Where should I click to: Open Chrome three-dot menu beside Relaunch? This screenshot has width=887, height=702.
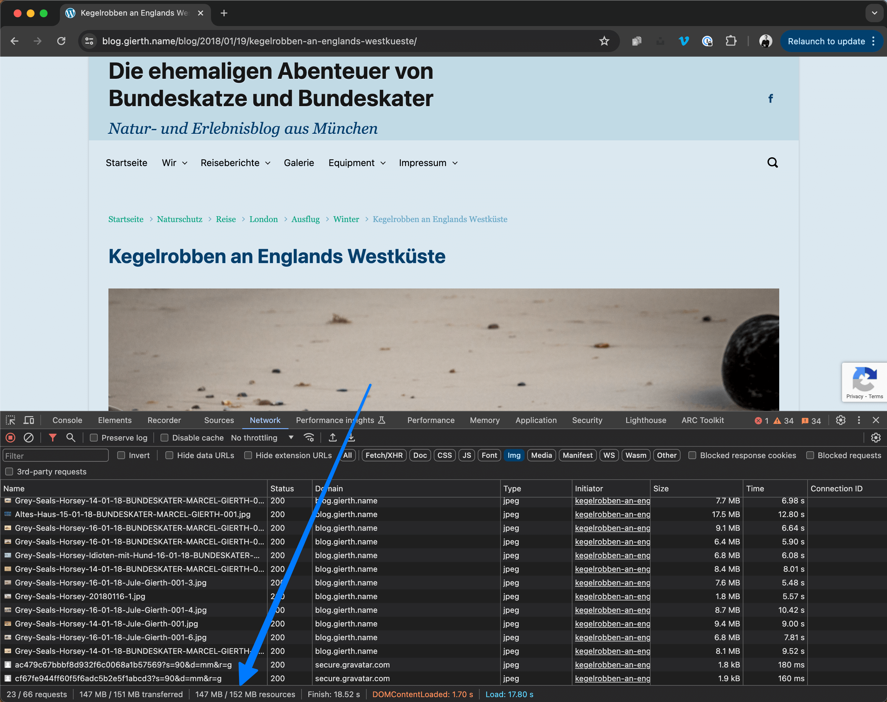(873, 41)
